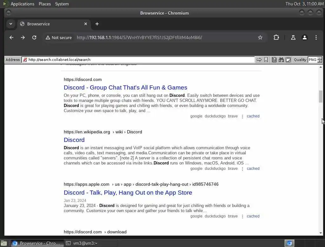Click the insecure connection icon beside the inner address
The height and width of the screenshot is (247, 325).
(25, 60)
